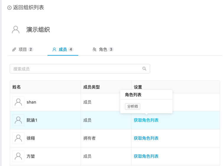Go back via the 返回组织列表 link text
This screenshot has width=223, height=166.
[x=28, y=8]
